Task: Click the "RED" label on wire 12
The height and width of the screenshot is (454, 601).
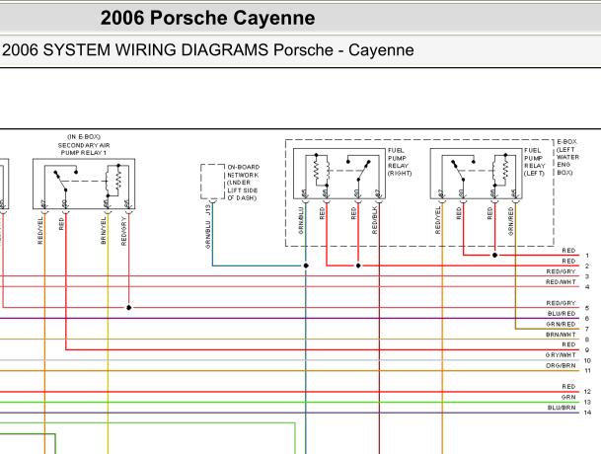Action: (568, 387)
